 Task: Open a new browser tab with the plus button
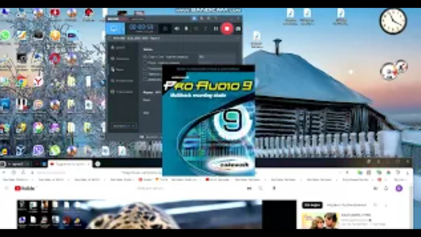coord(98,164)
